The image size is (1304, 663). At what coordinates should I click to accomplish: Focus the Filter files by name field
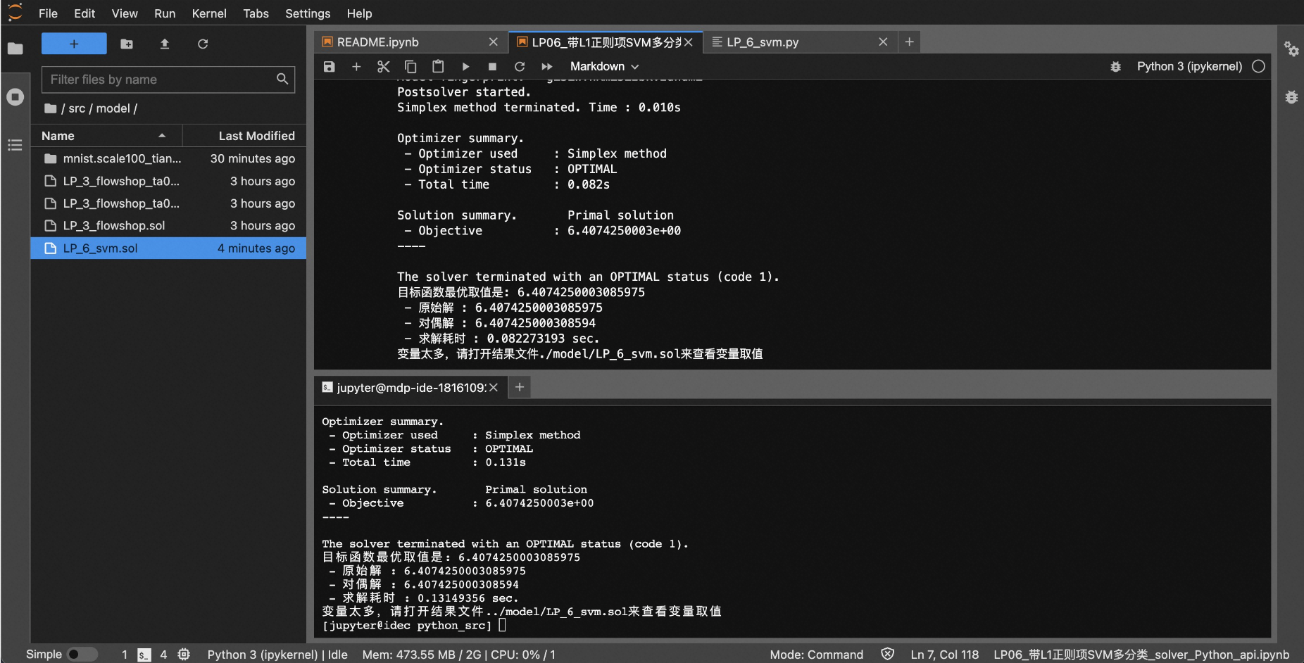tap(168, 80)
